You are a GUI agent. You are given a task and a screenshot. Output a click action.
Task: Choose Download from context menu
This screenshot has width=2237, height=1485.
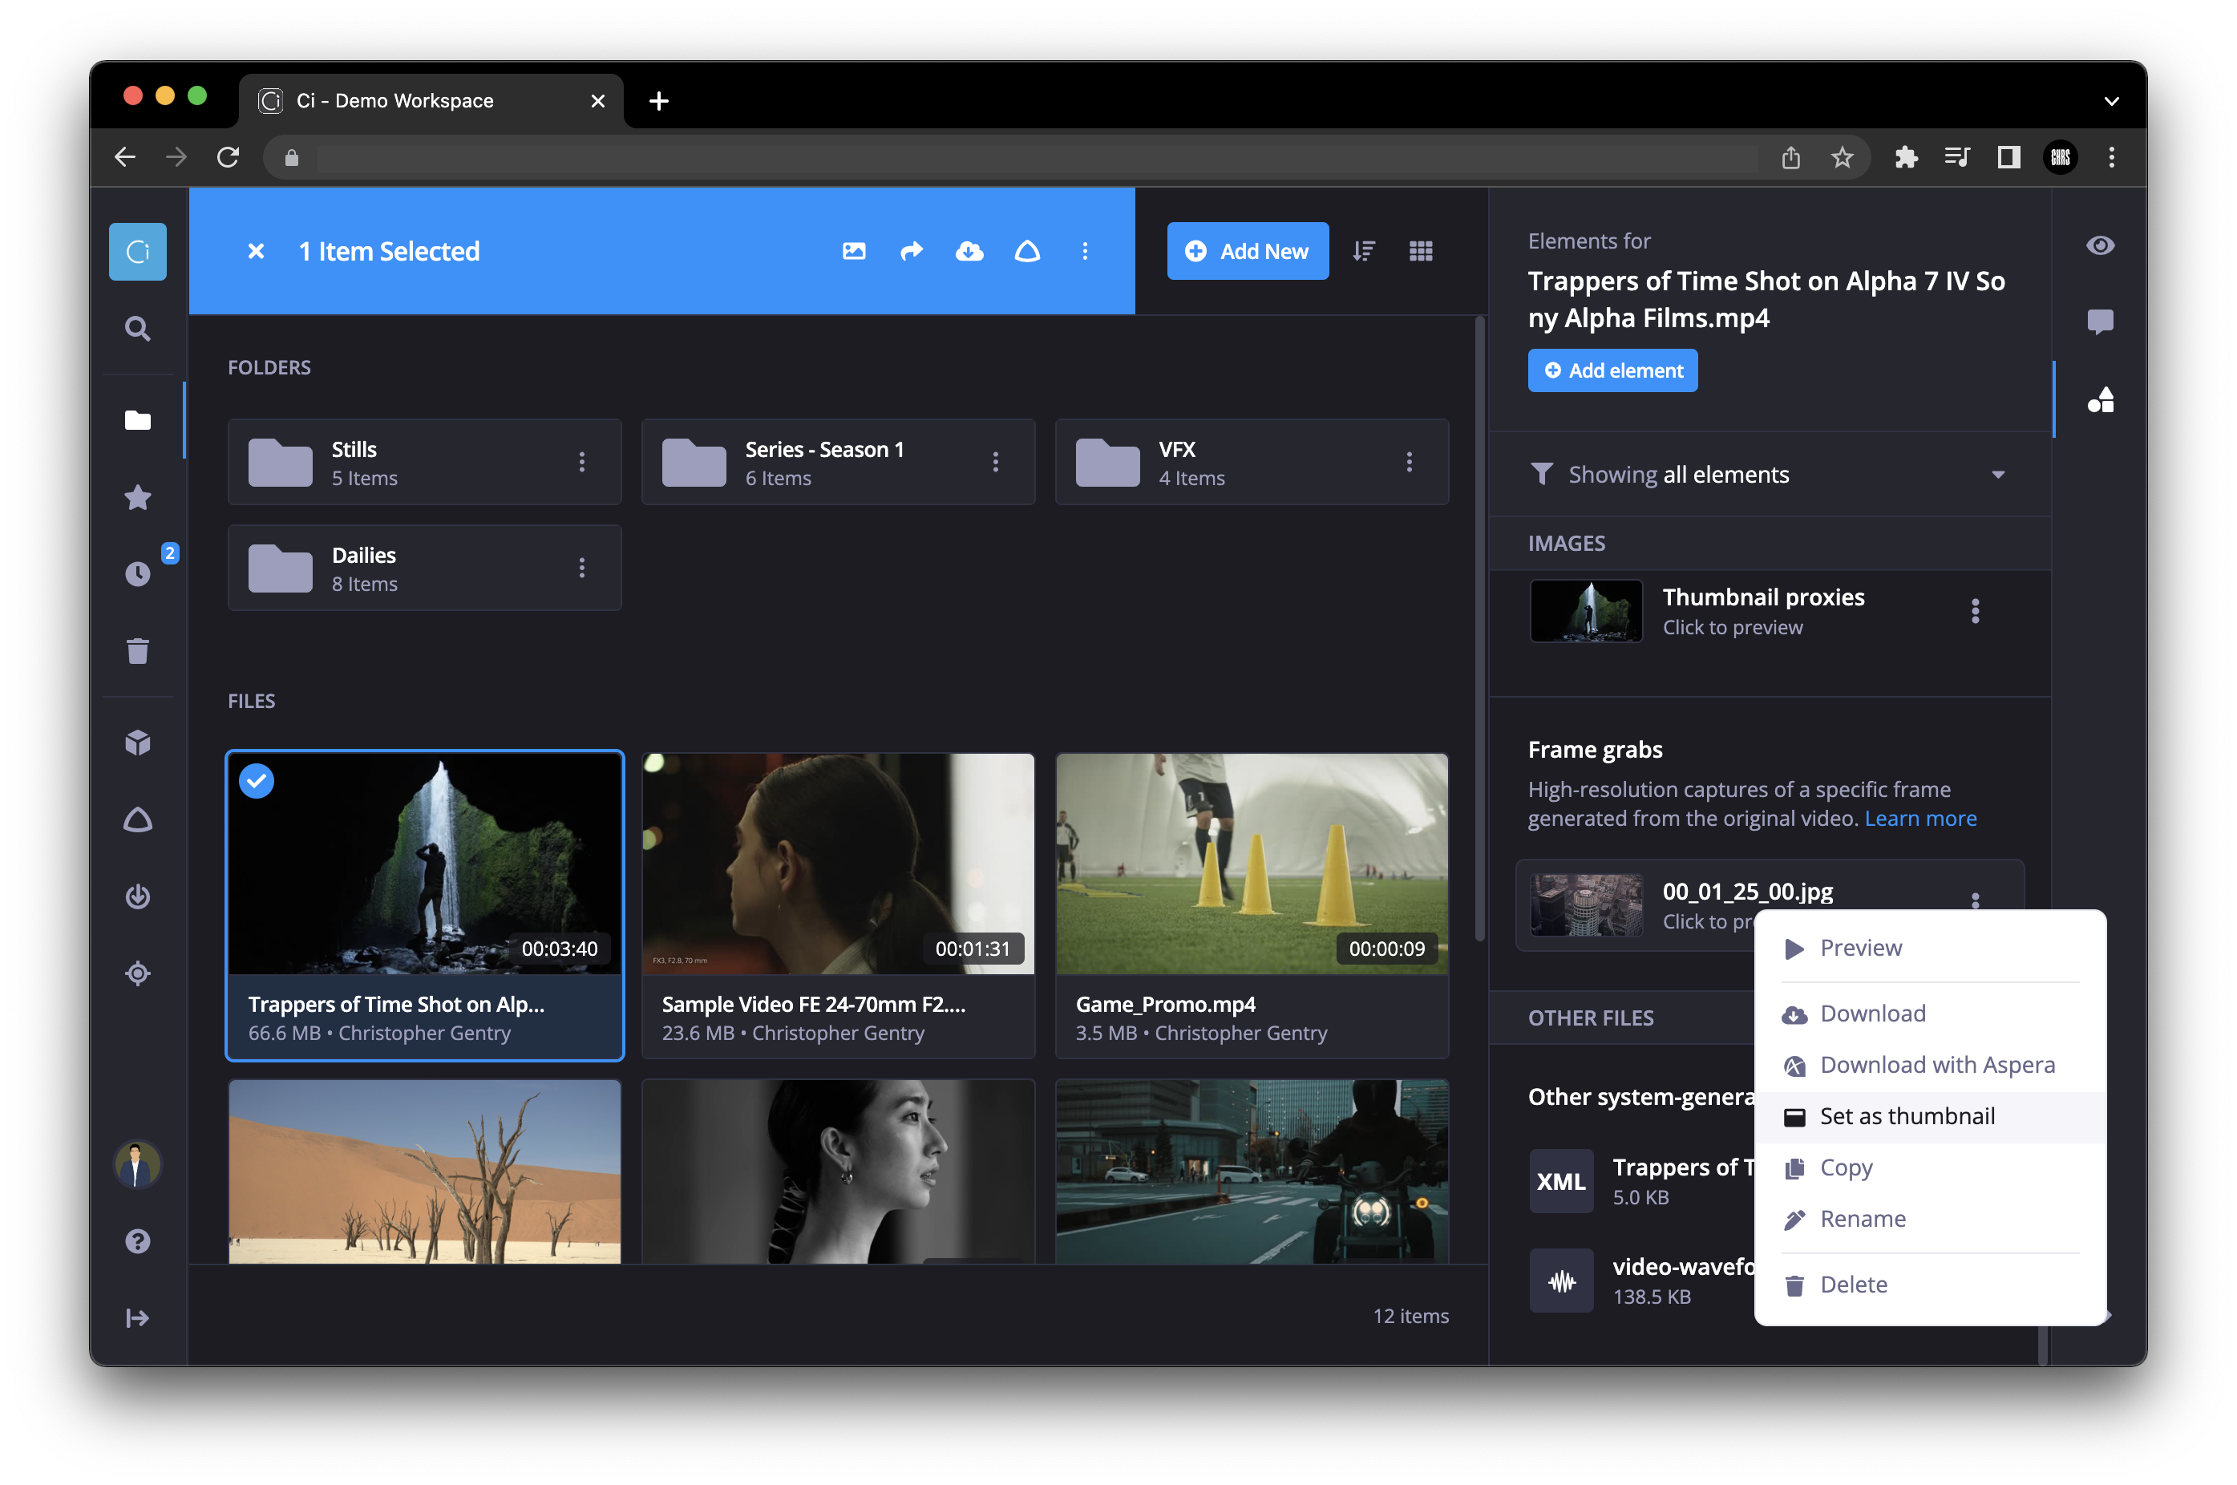tap(1929, 1014)
